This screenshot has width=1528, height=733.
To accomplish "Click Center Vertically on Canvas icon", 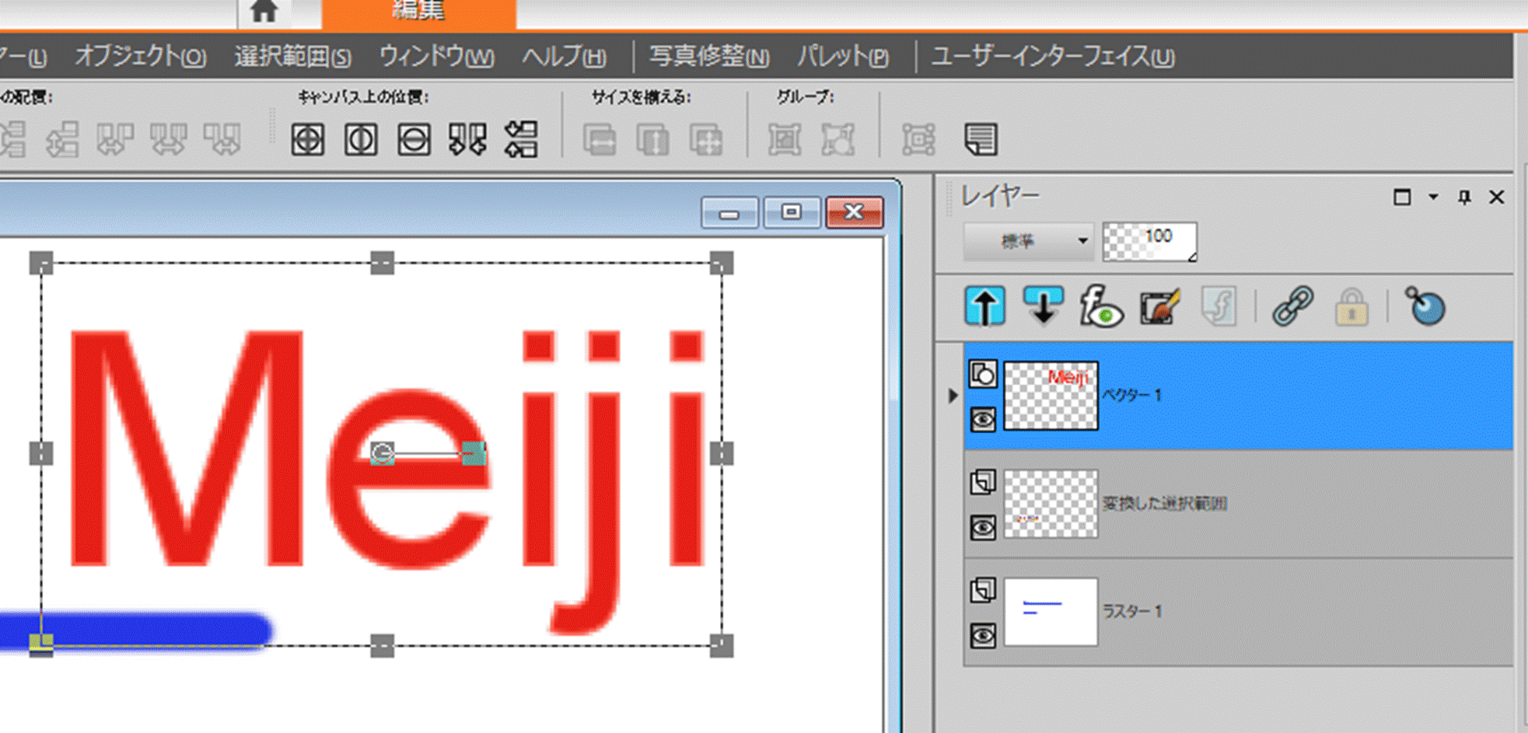I will tap(414, 140).
